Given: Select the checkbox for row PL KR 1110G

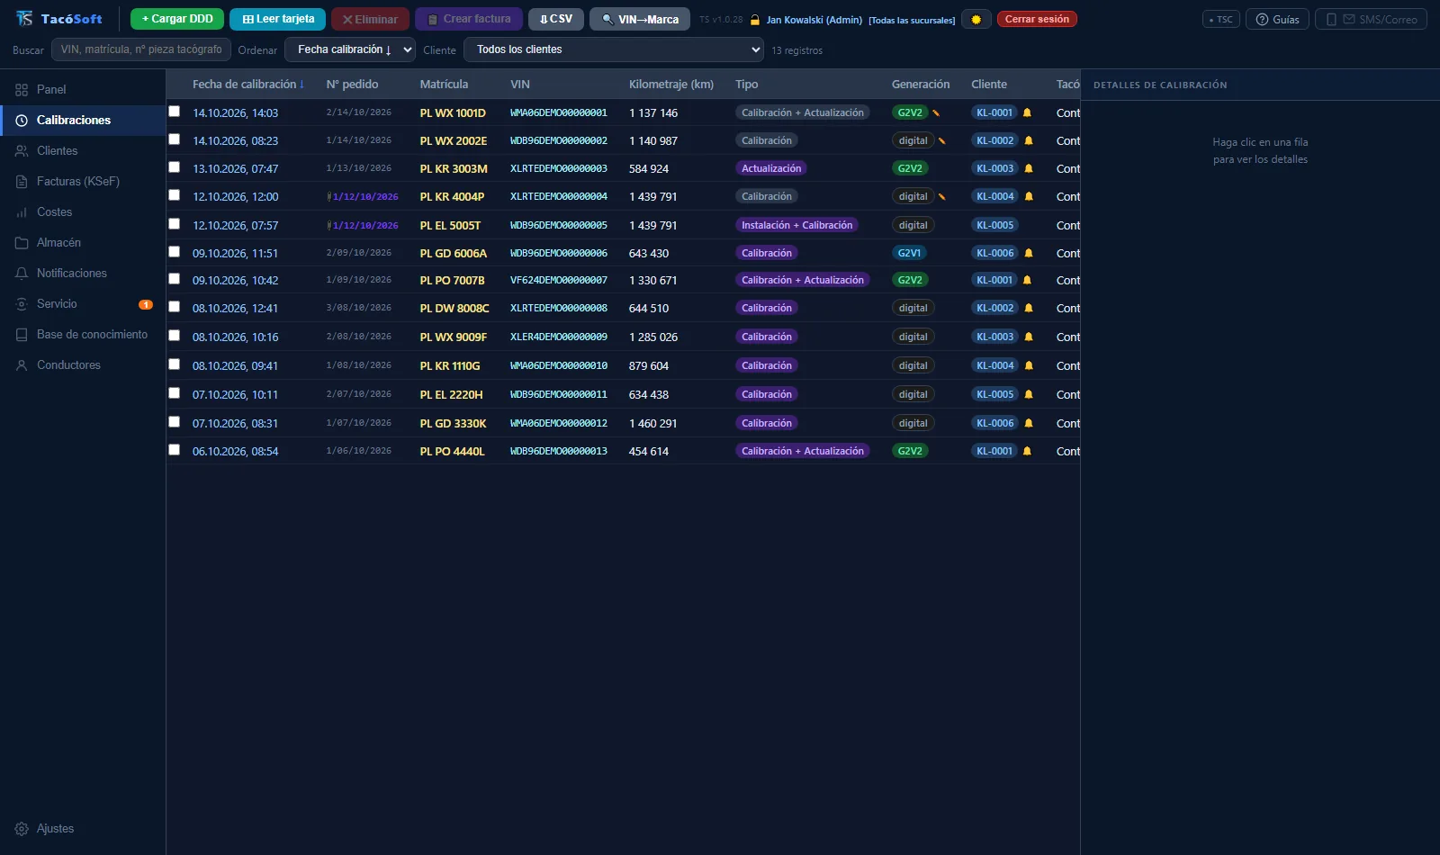Looking at the screenshot, I should (x=175, y=364).
